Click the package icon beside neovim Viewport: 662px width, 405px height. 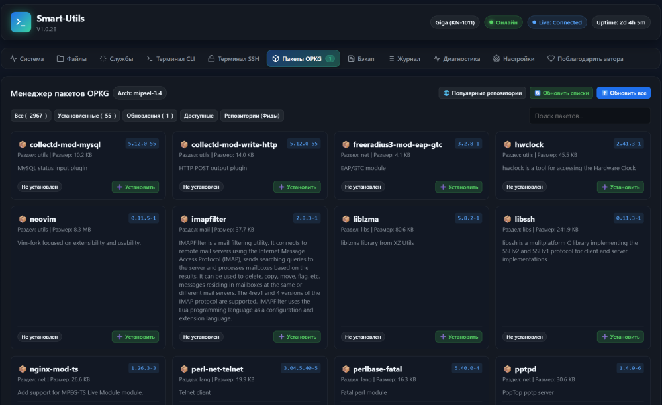(x=23, y=219)
